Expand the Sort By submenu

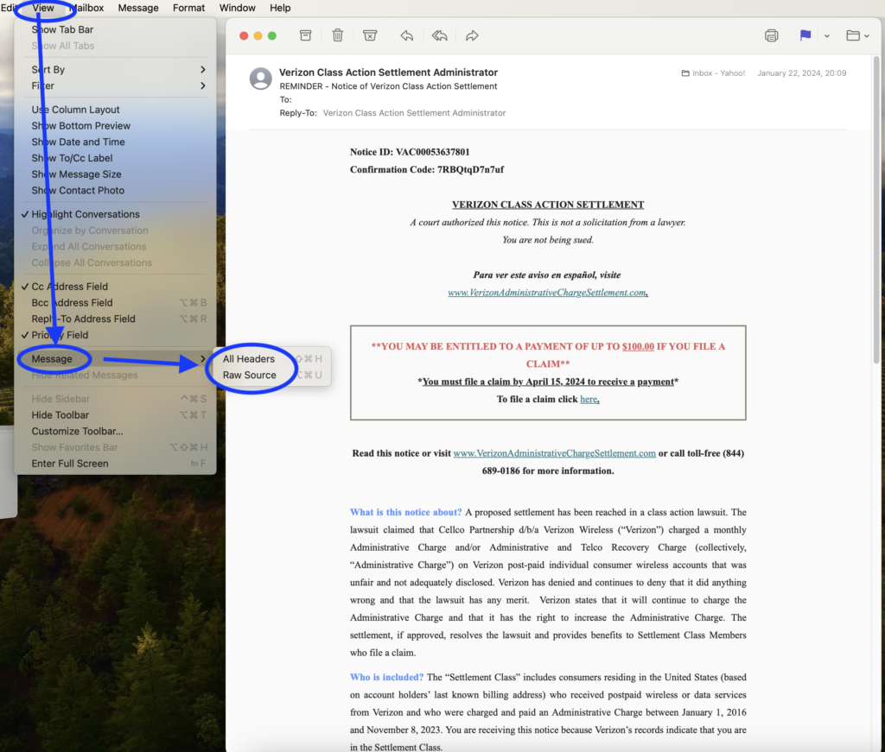tap(115, 69)
